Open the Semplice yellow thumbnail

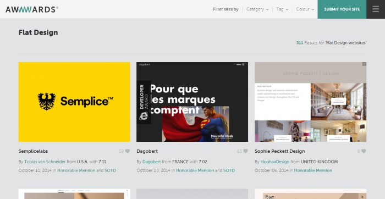74,102
